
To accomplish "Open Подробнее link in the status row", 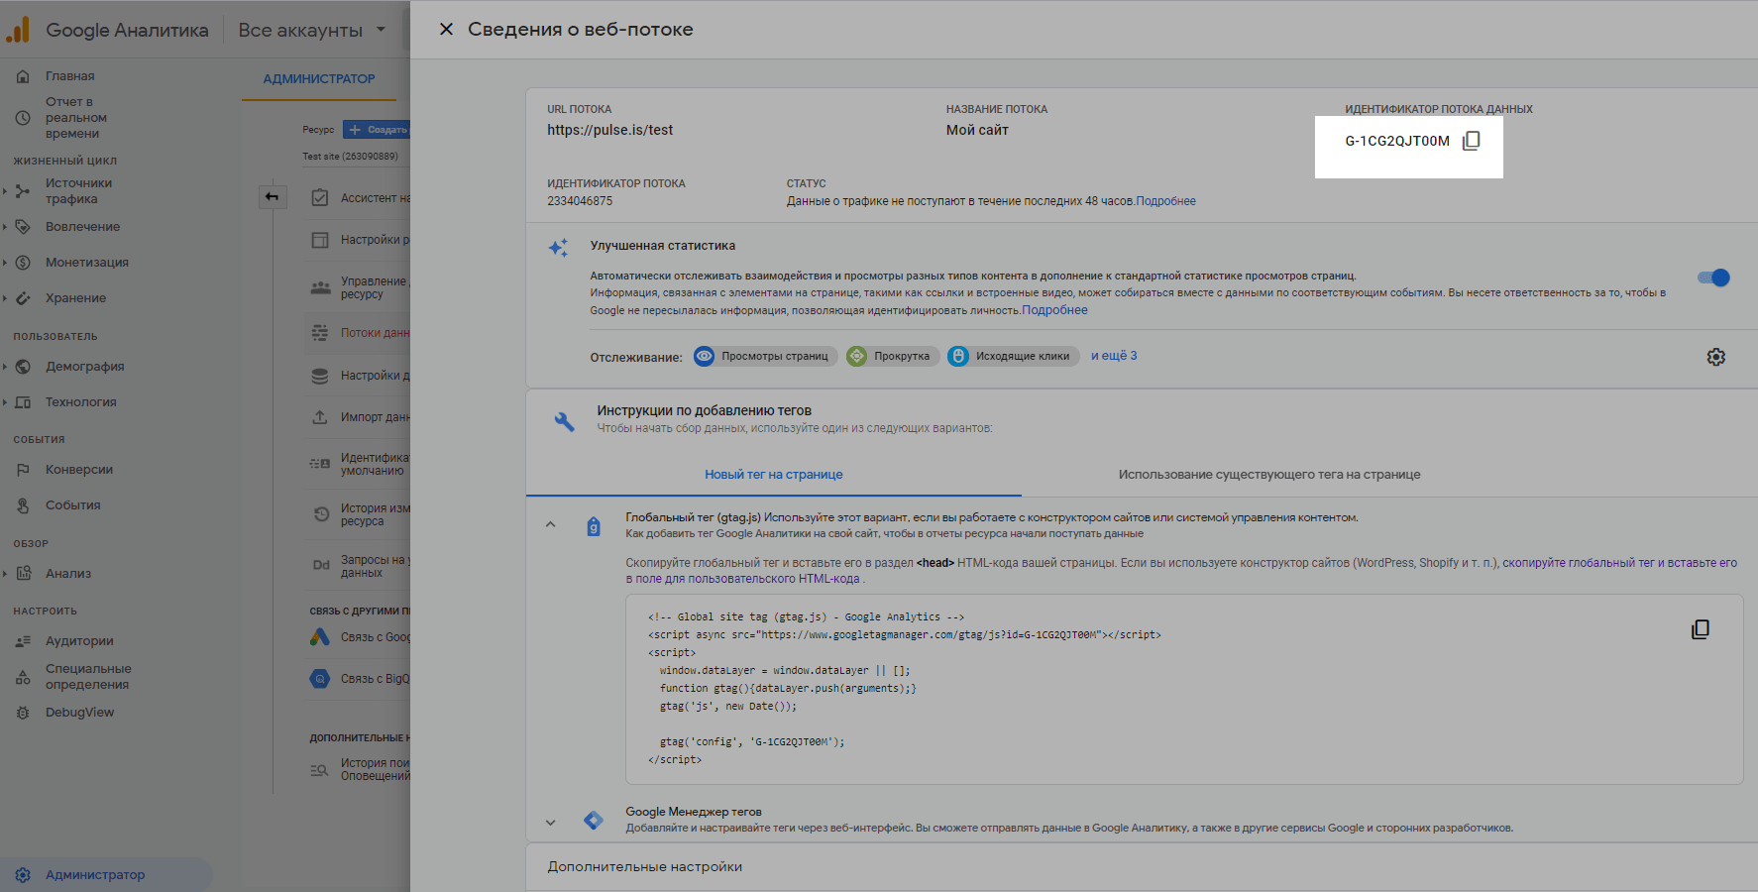I will coord(1166,201).
